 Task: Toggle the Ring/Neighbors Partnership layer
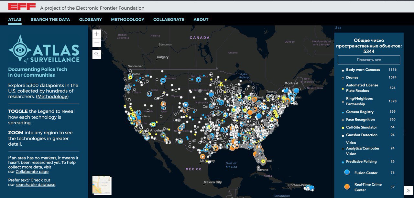pos(359,101)
